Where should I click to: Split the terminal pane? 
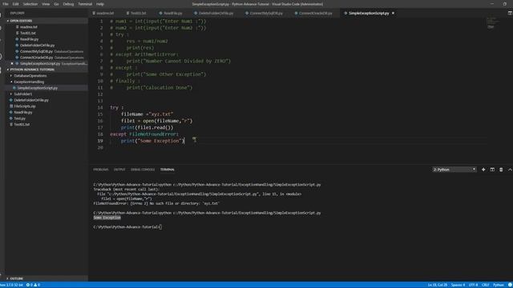click(492, 170)
